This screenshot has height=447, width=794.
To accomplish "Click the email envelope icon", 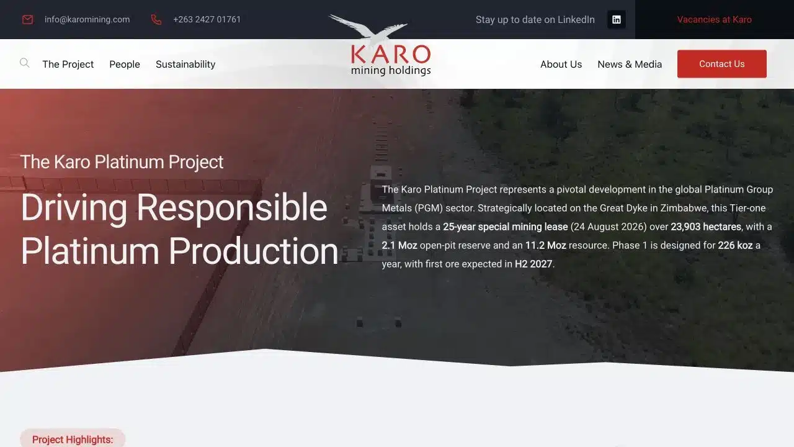I will click(27, 19).
